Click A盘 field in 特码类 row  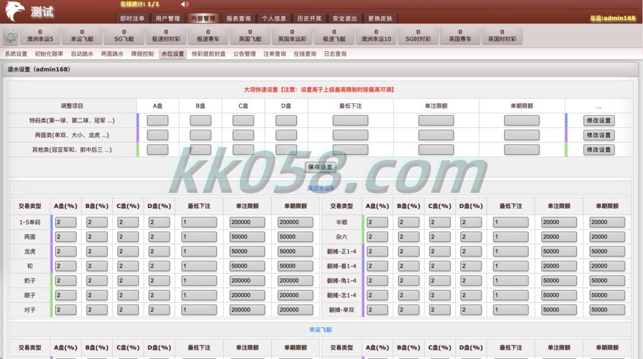(158, 120)
